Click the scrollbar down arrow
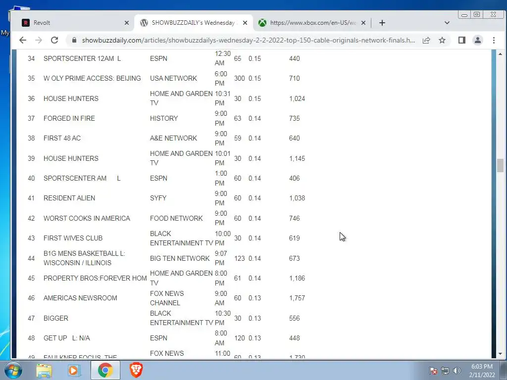This screenshot has width=507, height=380. click(x=500, y=354)
